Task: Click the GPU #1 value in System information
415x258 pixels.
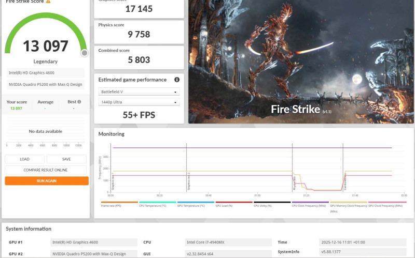Action: (94, 242)
